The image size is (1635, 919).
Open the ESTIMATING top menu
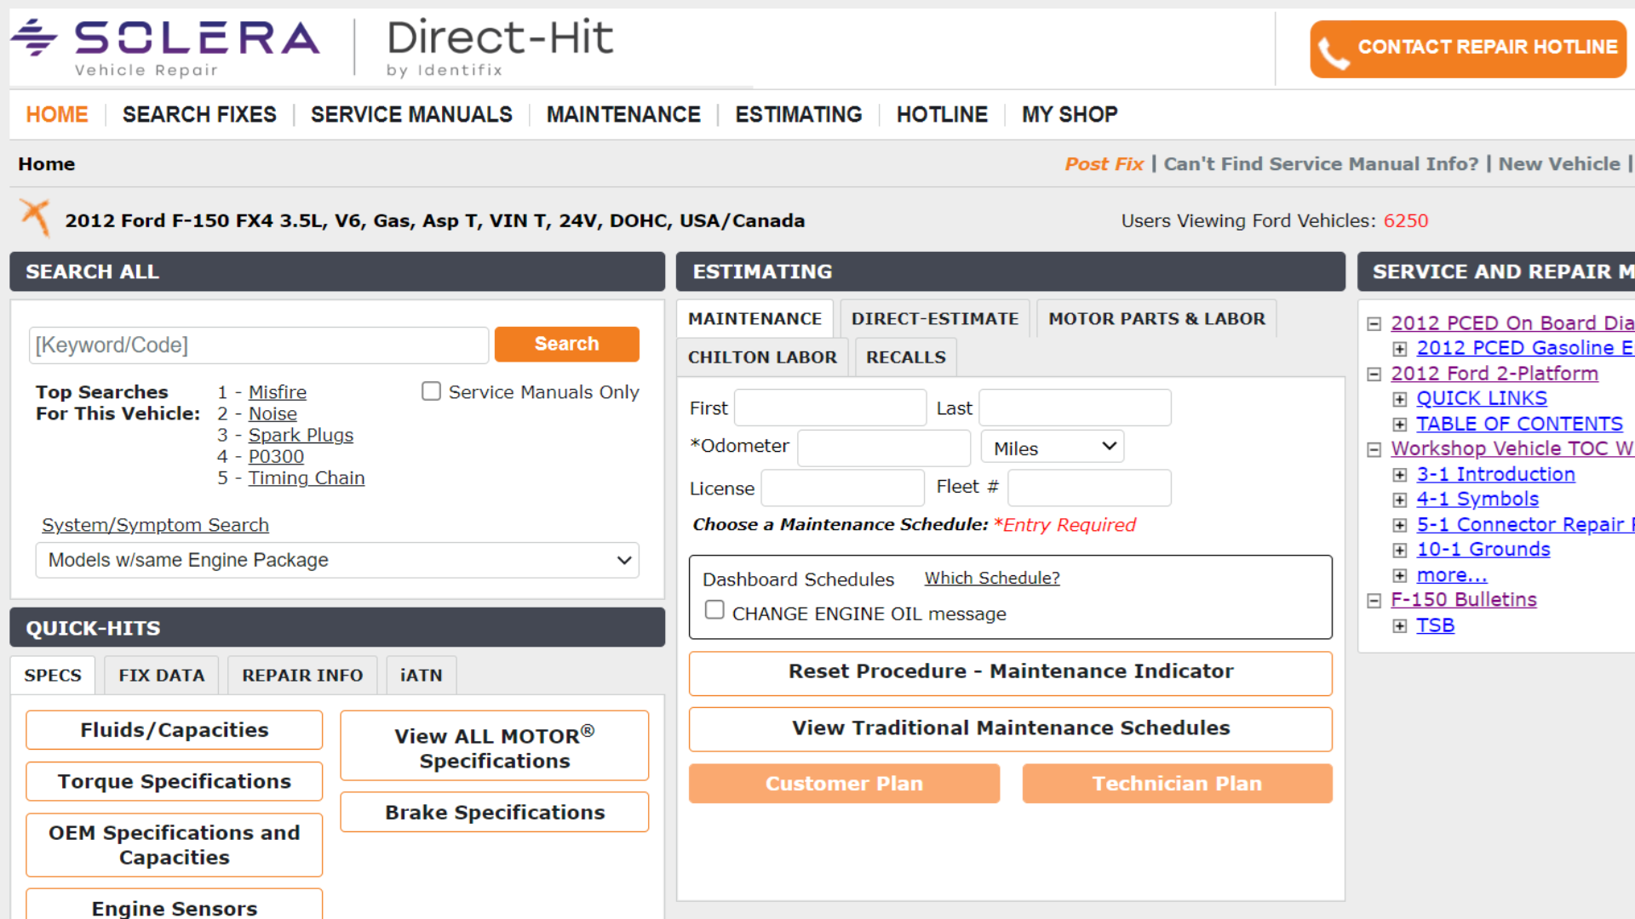(799, 114)
